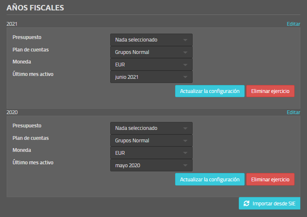307x217 pixels.
Task: Click Actualizar la configuración for 2021
Action: click(x=210, y=91)
